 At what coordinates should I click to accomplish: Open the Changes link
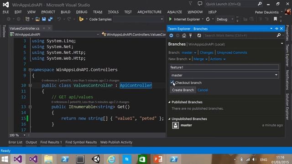(x=207, y=53)
